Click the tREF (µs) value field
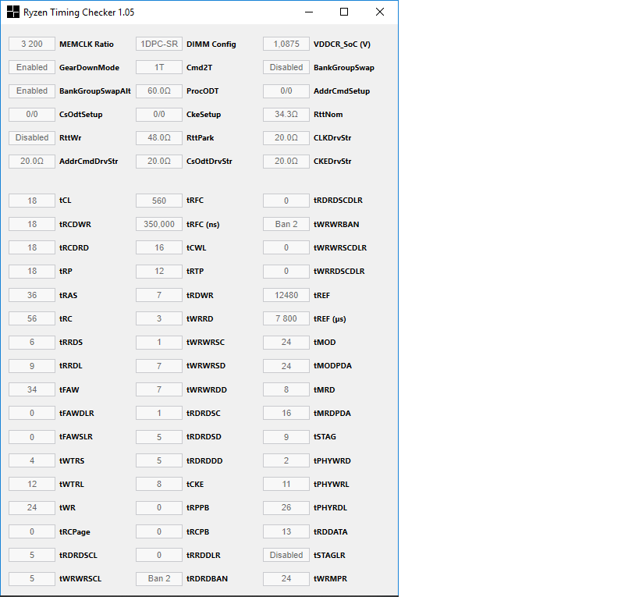 point(286,318)
